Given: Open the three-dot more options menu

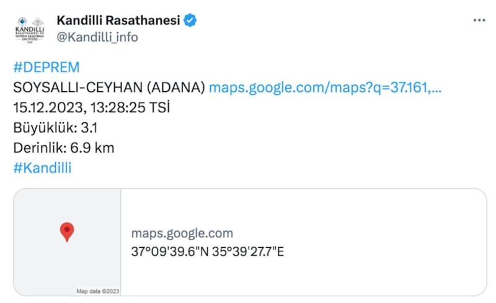Looking at the screenshot, I should point(479,20).
